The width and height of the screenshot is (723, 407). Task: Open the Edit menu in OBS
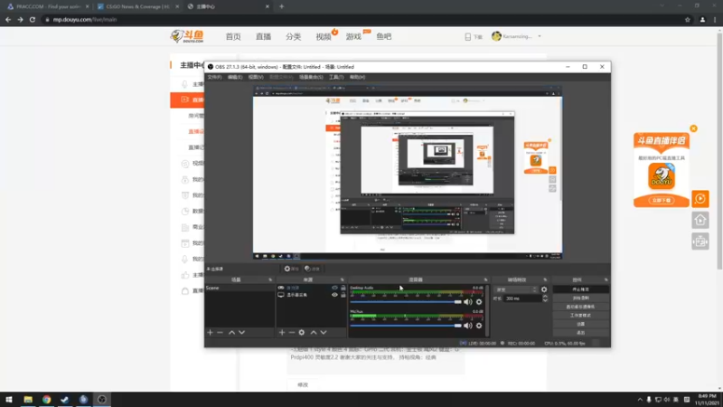coord(235,77)
